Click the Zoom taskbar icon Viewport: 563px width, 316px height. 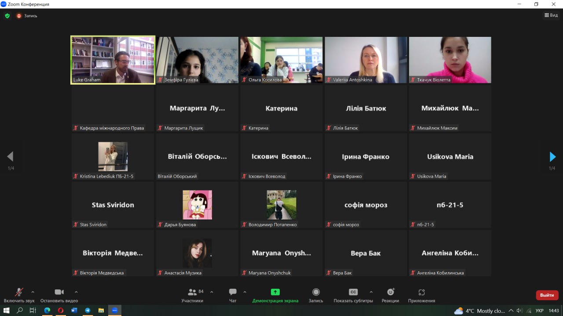pos(115,310)
